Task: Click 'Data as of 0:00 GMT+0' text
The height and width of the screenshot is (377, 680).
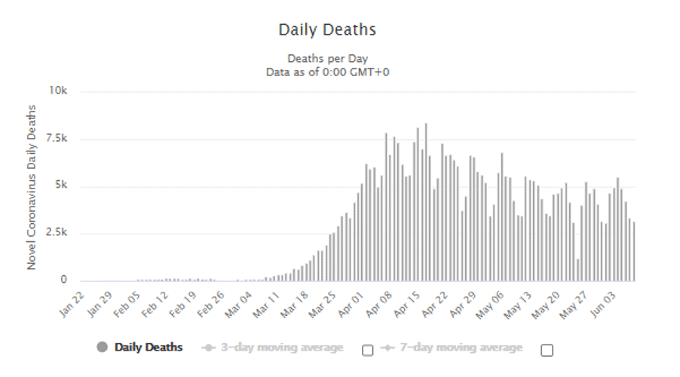Action: 328,72
